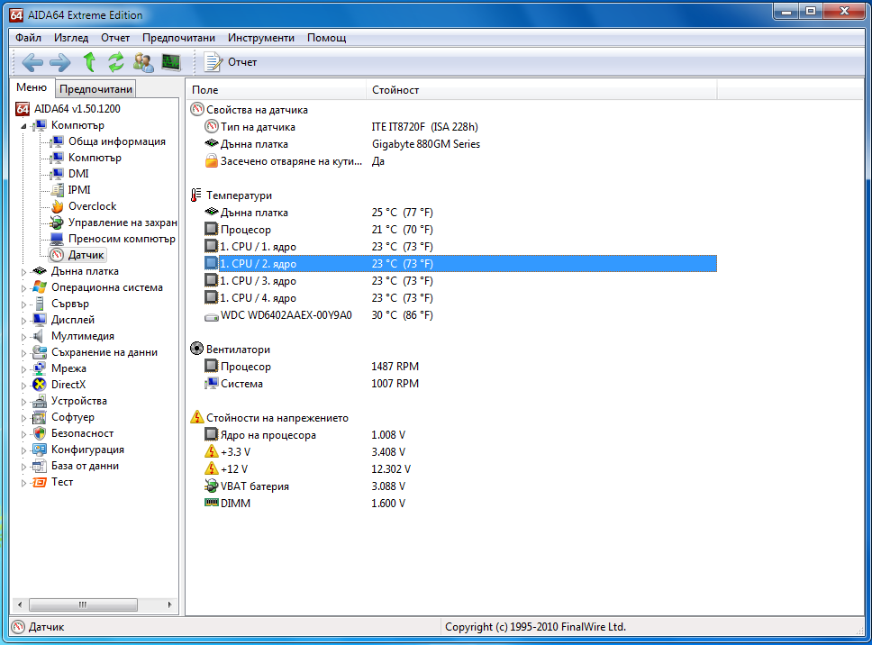This screenshot has height=645, width=872.
Task: Click the lock icon beside Засечено отваряне
Action: tap(212, 161)
